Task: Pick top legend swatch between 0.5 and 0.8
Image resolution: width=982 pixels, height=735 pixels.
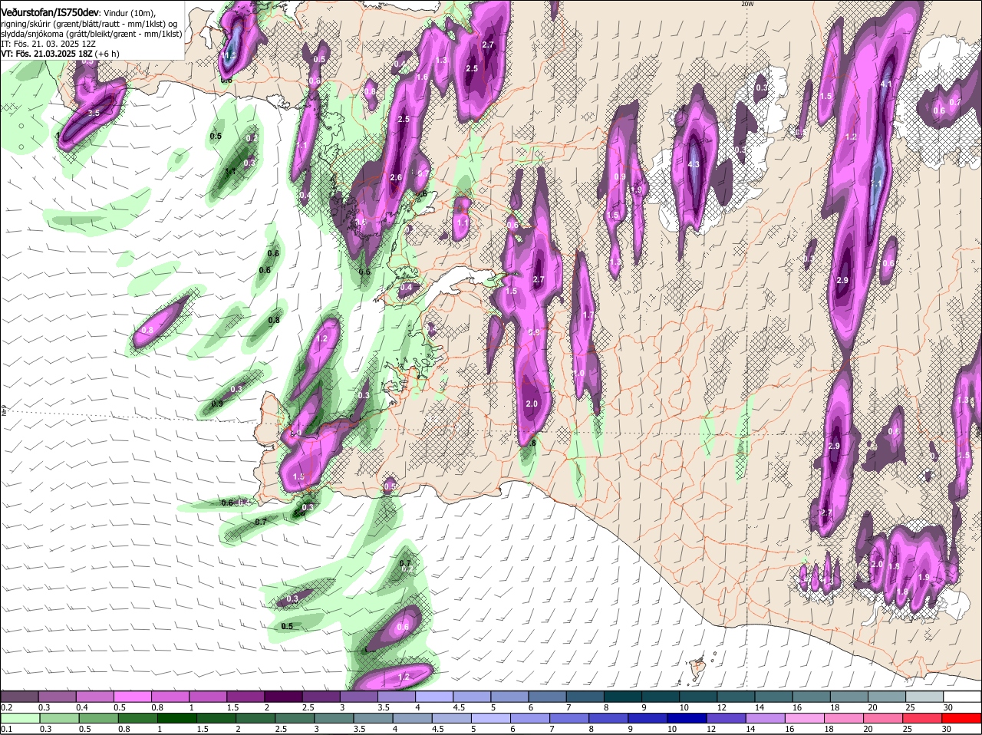Action: (133, 696)
